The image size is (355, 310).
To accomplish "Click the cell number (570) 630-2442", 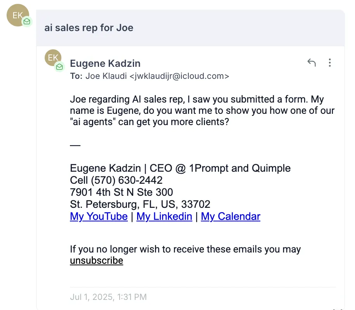I will (x=127, y=180).
